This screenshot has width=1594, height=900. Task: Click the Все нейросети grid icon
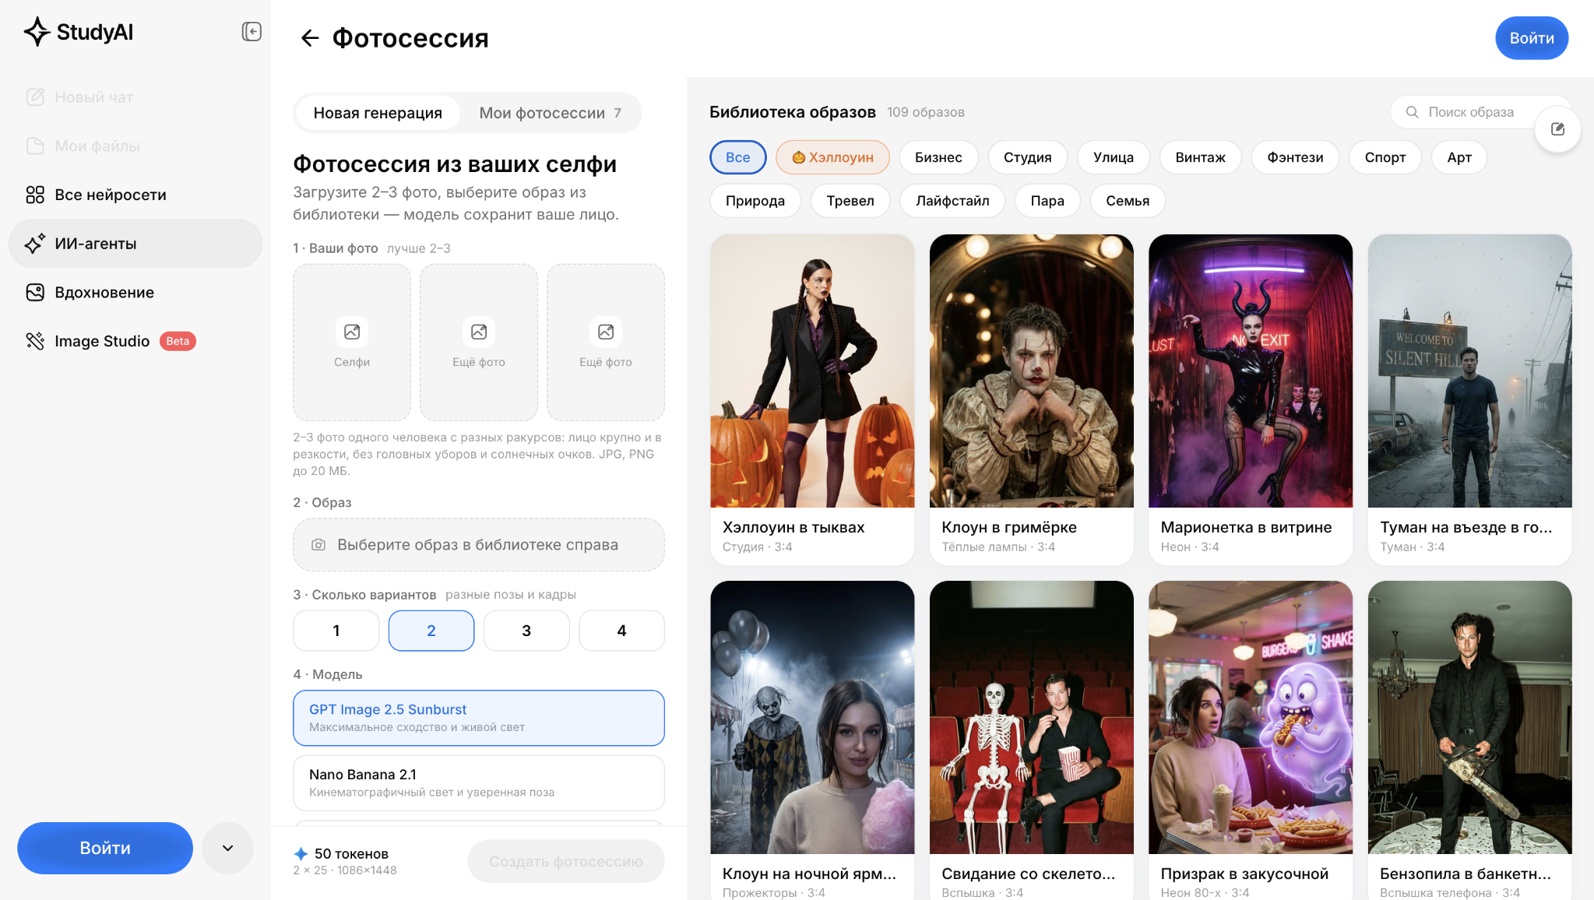[35, 195]
